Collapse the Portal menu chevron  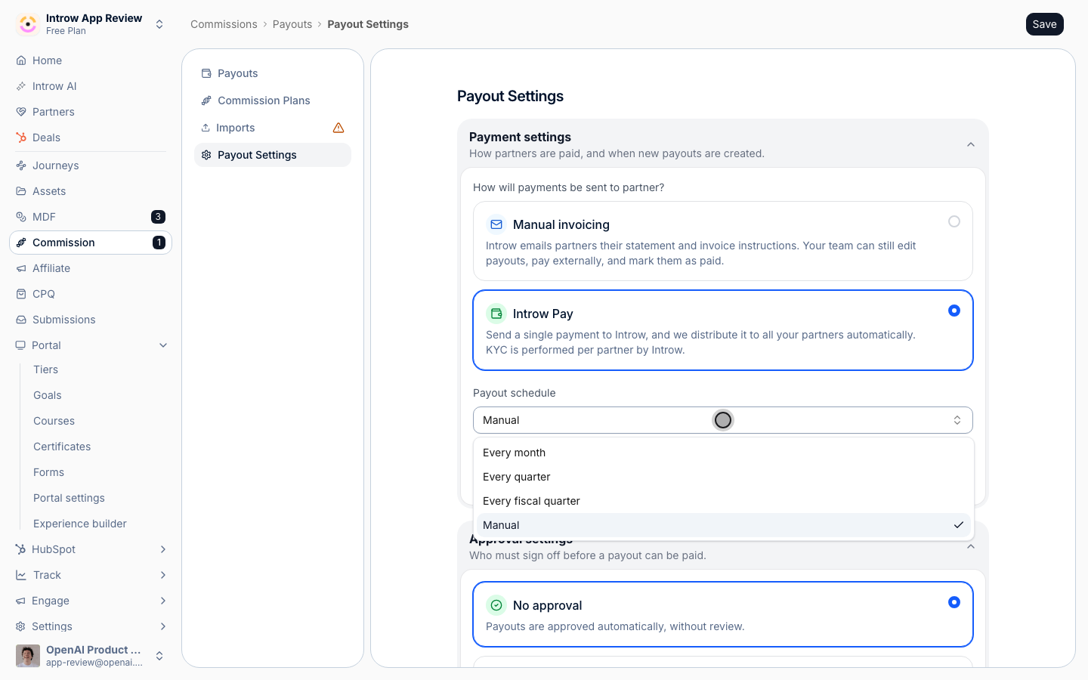click(x=163, y=345)
